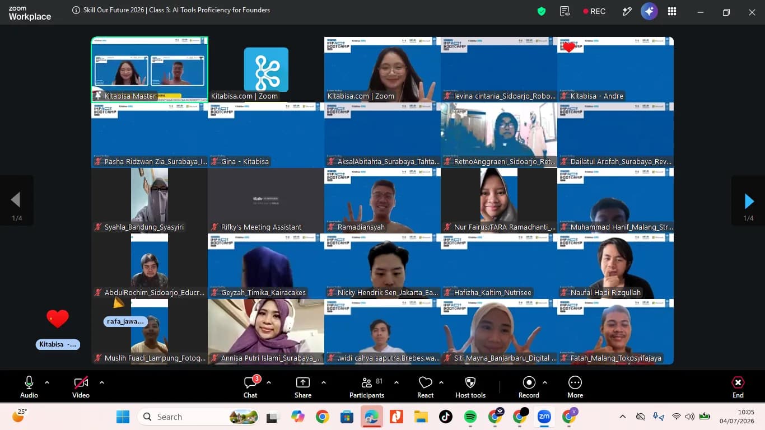Expand Share options caret

[324, 382]
